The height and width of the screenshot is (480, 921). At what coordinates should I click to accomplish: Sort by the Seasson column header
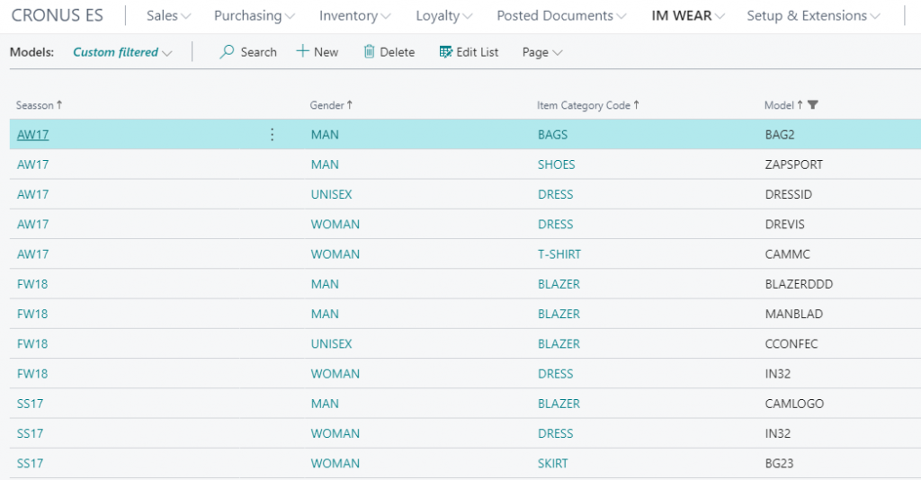pyautogui.click(x=39, y=105)
